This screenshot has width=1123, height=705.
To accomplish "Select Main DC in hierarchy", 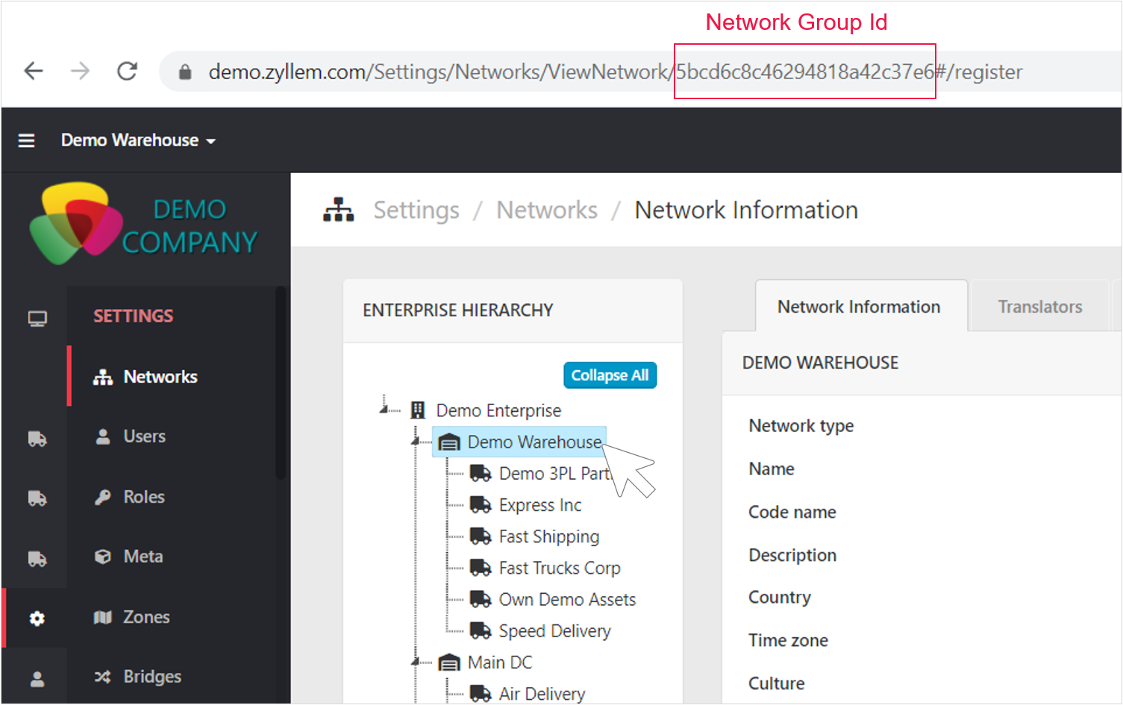I will pos(500,662).
